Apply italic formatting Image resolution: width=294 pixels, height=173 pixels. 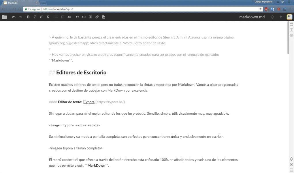pyautogui.click(x=35, y=17)
